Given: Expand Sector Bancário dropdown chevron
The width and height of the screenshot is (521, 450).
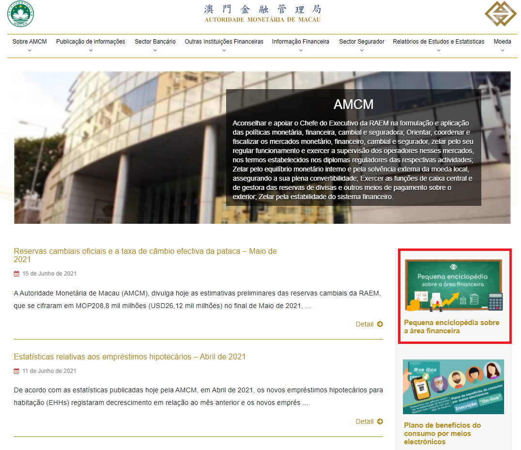Looking at the screenshot, I should point(155,50).
